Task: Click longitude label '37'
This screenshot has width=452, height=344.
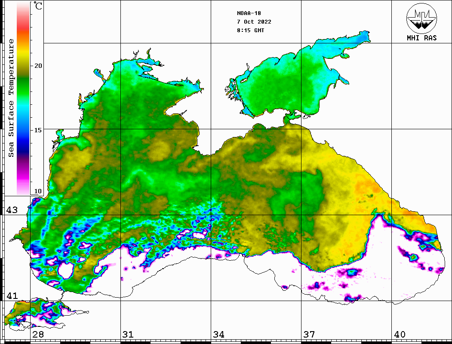Action: pos(309,335)
